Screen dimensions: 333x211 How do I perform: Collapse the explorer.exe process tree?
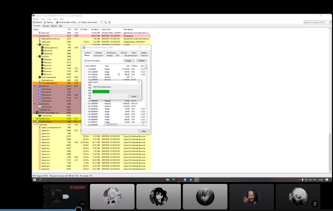pyautogui.click(x=34, y=35)
